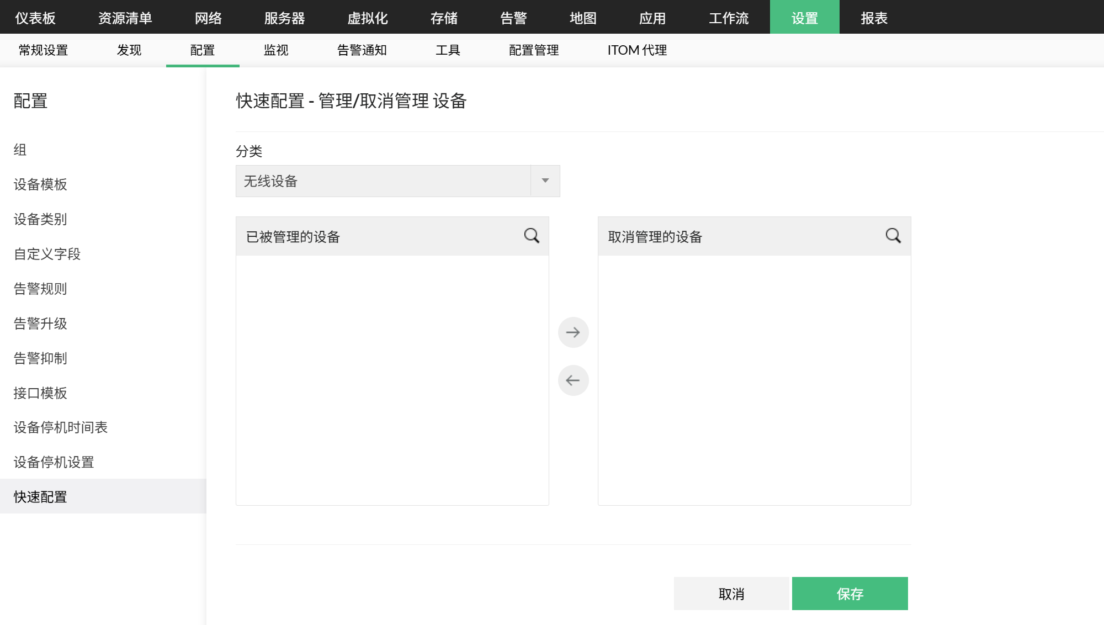This screenshot has width=1104, height=625.
Task: Switch to the 常规设置 tab
Action: [x=44, y=50]
